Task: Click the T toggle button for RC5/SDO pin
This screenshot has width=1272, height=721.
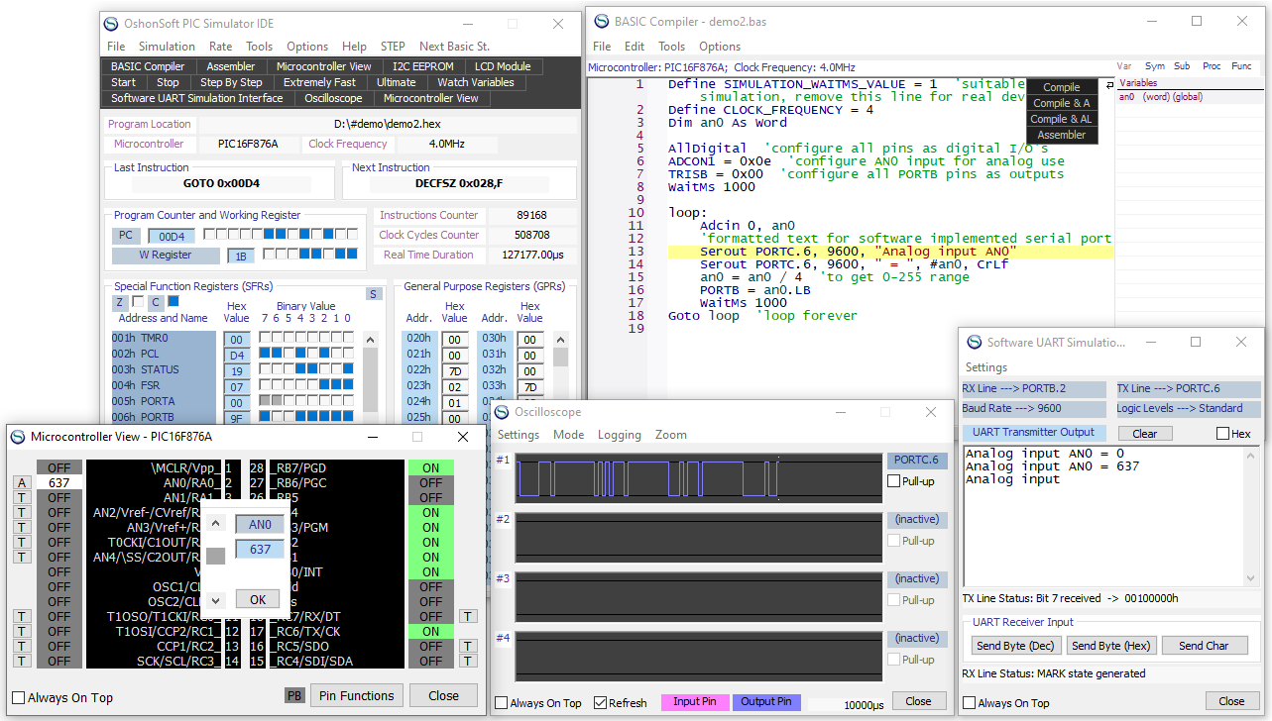Action: click(468, 646)
